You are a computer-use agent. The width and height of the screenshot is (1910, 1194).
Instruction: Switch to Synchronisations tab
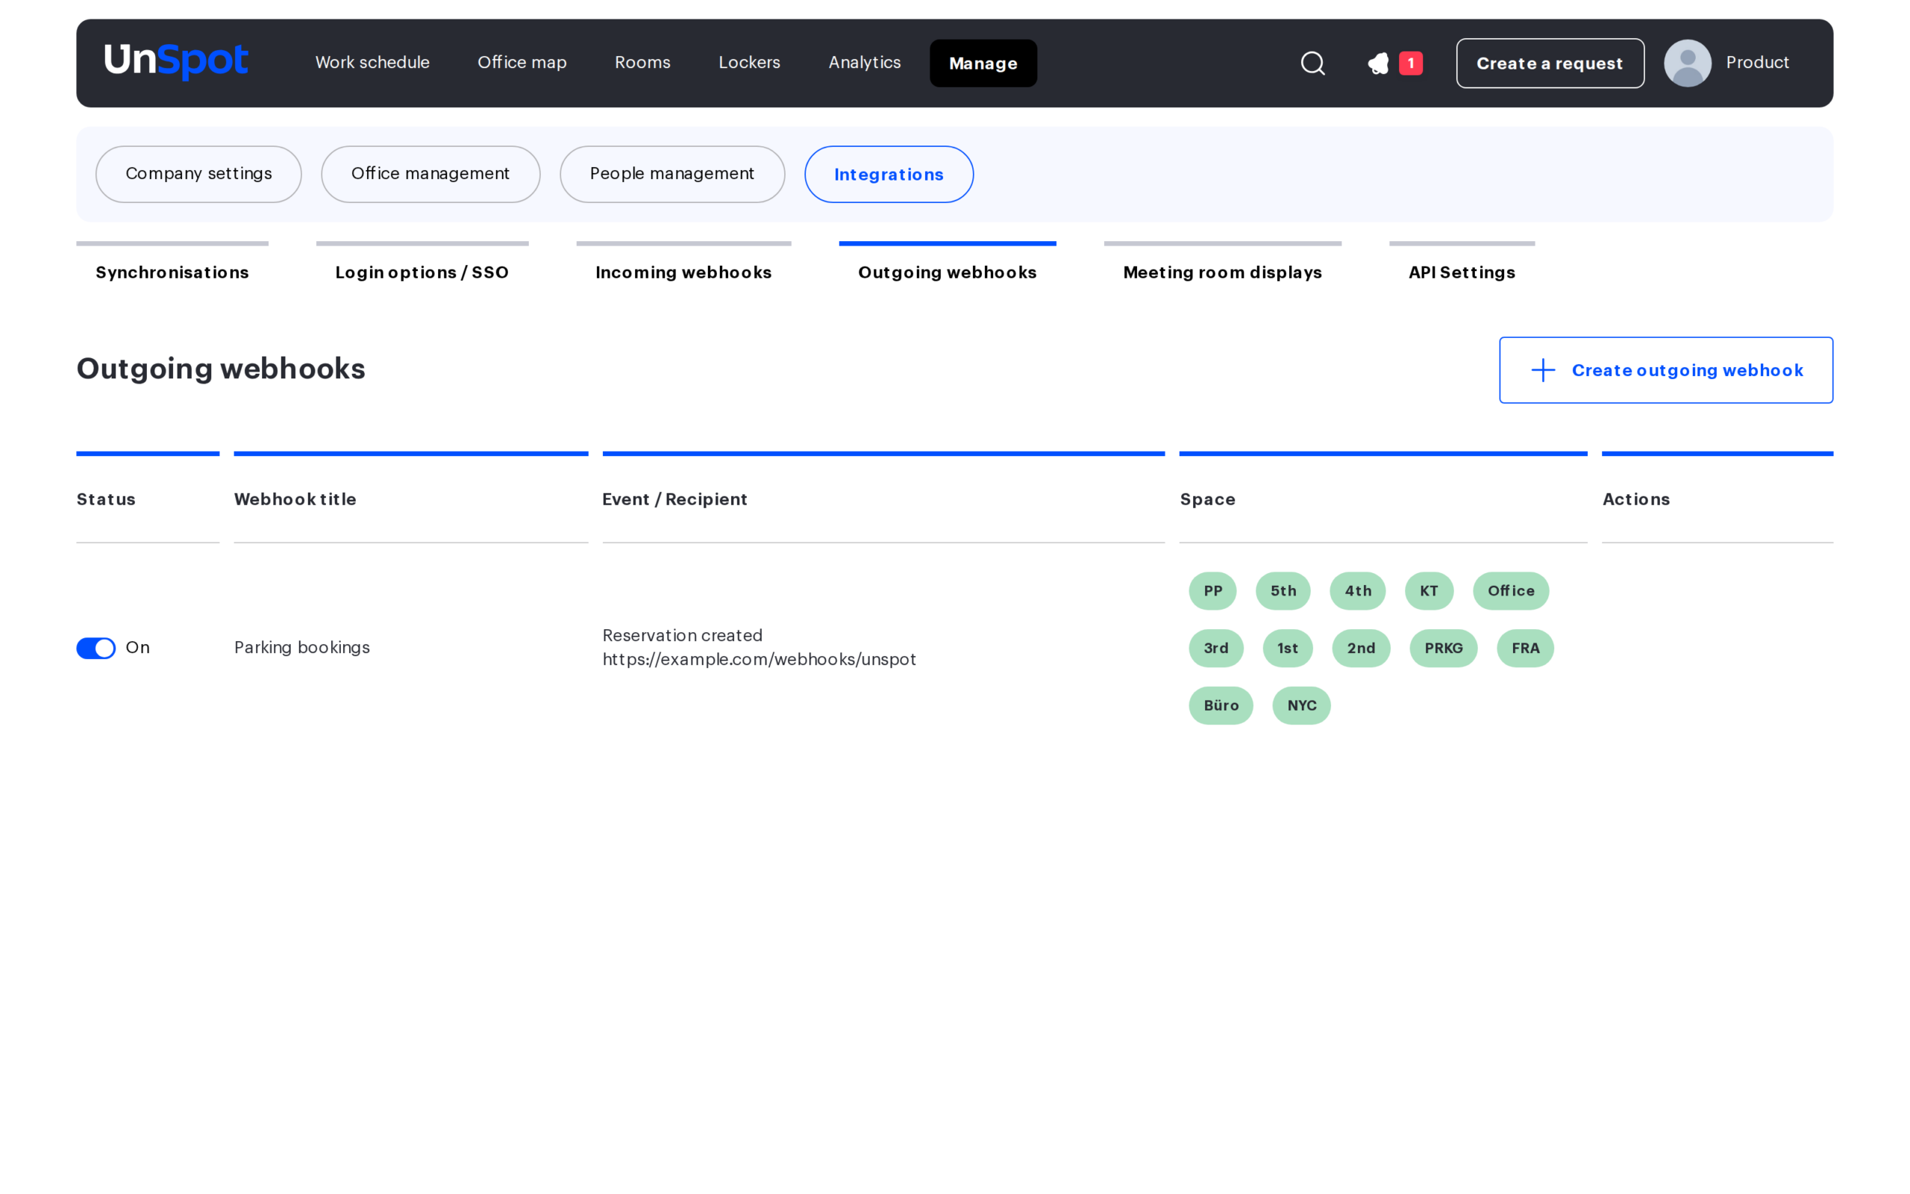point(172,272)
